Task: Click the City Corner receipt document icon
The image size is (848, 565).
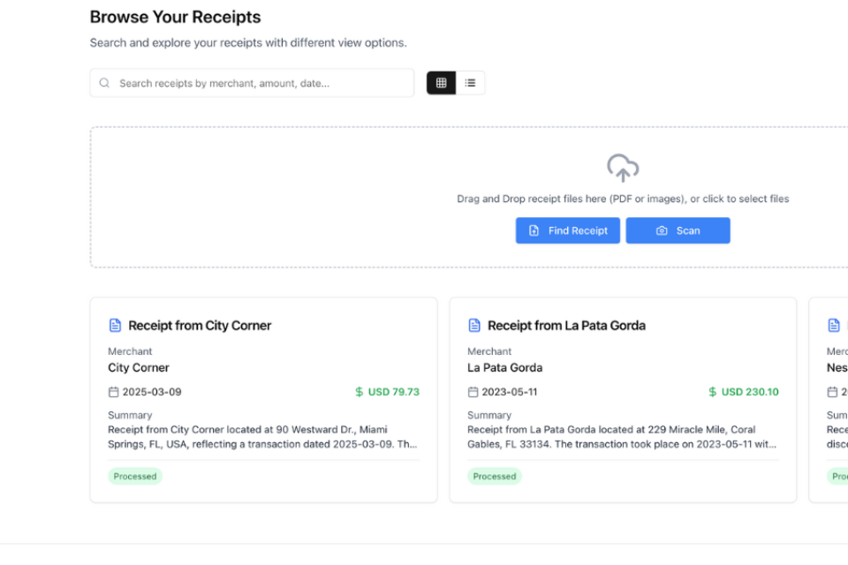Action: [115, 326]
